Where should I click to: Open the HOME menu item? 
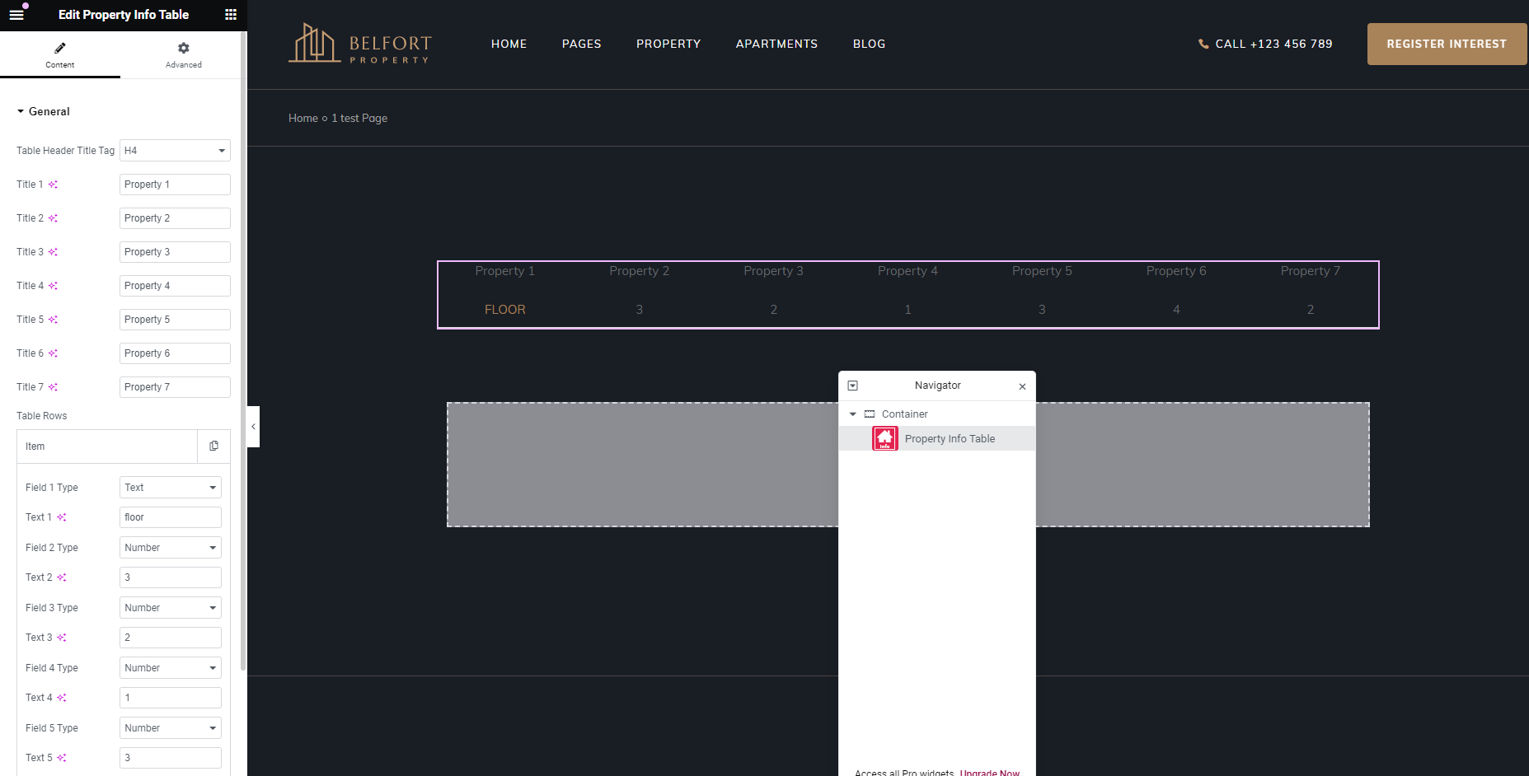509,44
